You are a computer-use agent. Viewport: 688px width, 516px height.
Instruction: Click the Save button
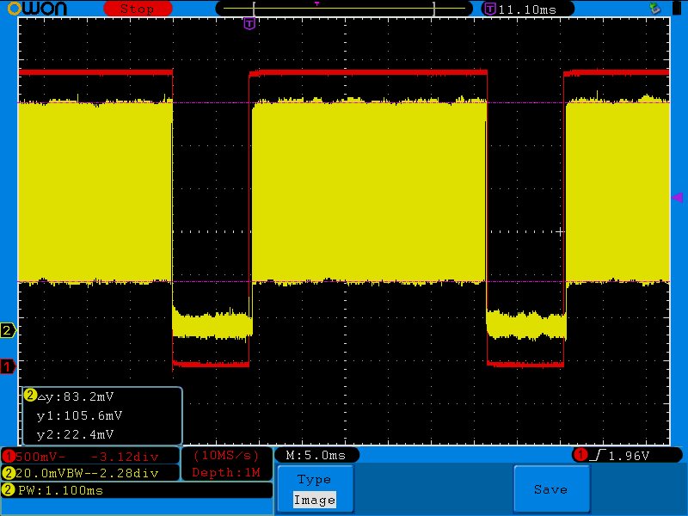pyautogui.click(x=551, y=489)
